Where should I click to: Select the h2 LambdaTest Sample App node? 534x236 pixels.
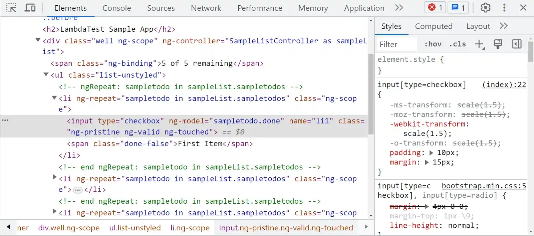(x=109, y=29)
